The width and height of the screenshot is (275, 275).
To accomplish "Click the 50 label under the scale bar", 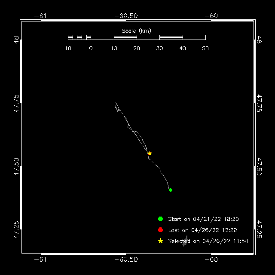I will click(205, 49).
